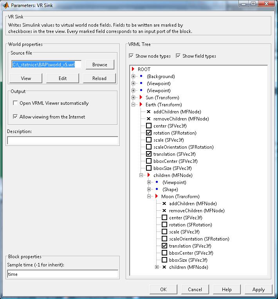Expand the Sun (Transform) node

tap(133, 97)
